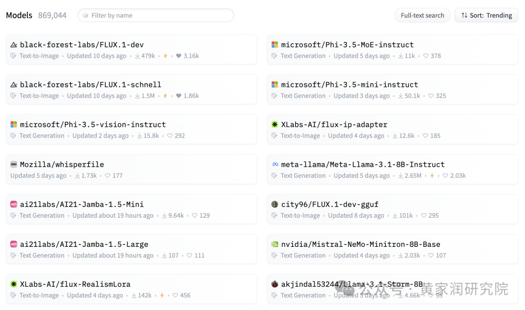Screen dimensions: 525x310
Task: Click the Text-to-Image tag on flux-ip-adapter
Action: pyautogui.click(x=300, y=136)
